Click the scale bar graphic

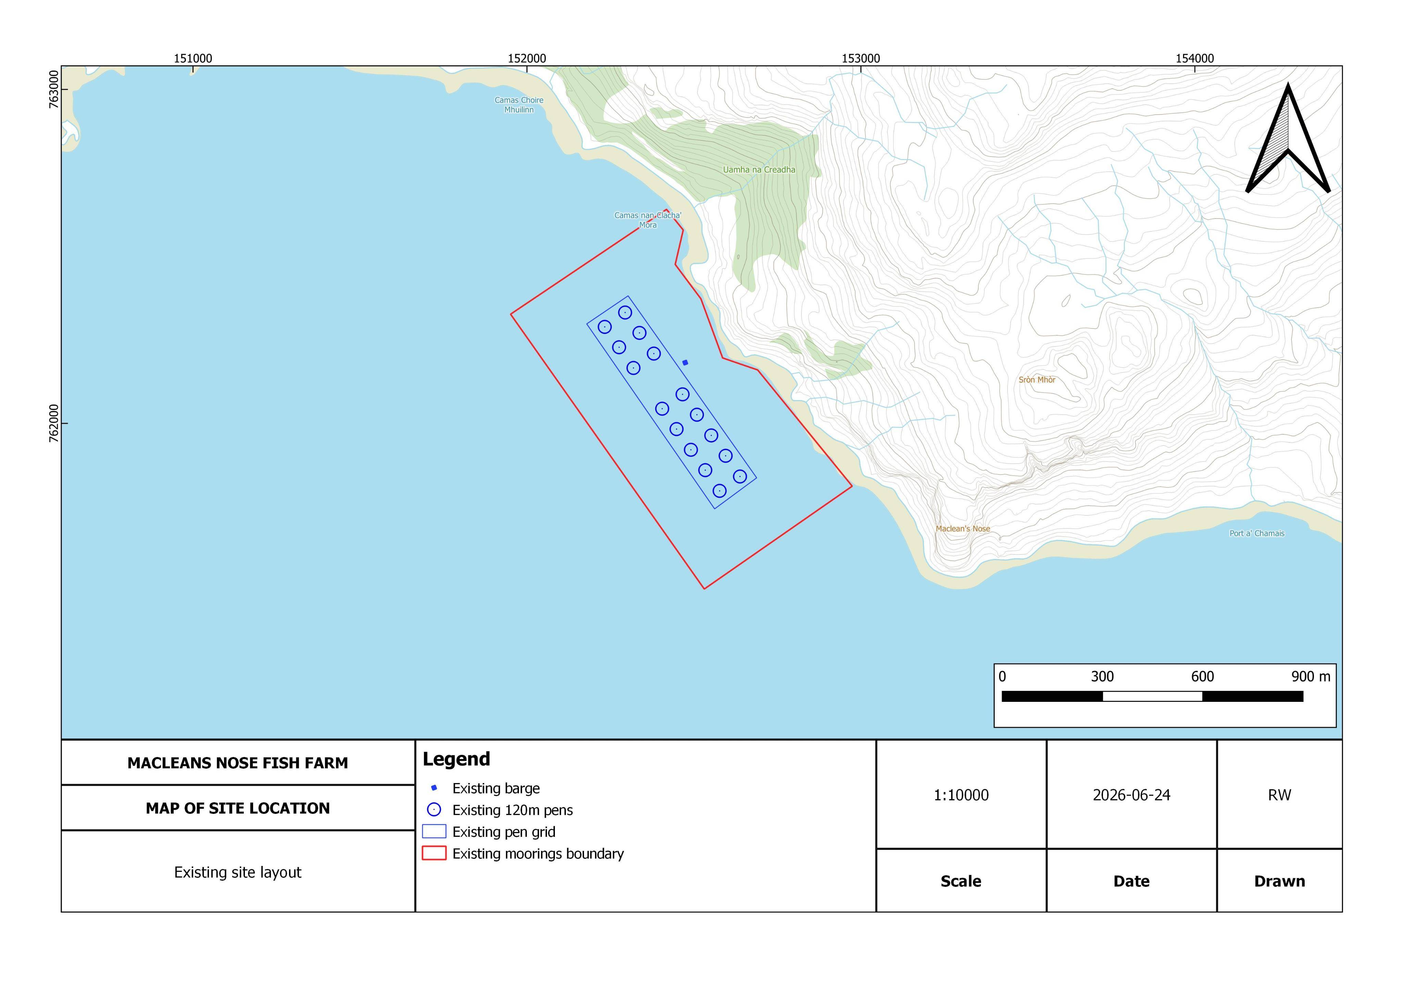(x=1153, y=696)
